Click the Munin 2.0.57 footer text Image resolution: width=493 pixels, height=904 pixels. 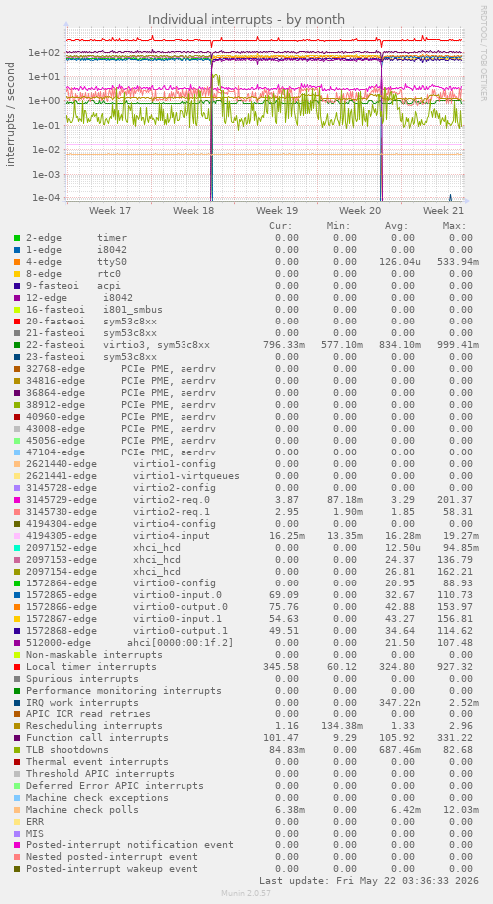(x=246, y=893)
